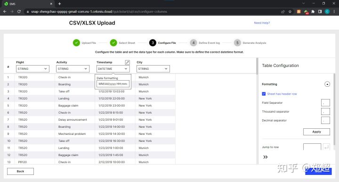Screen dimensions: 339x182
Task: Click the 'Landing' cell in row 11
Action: tap(64, 148)
